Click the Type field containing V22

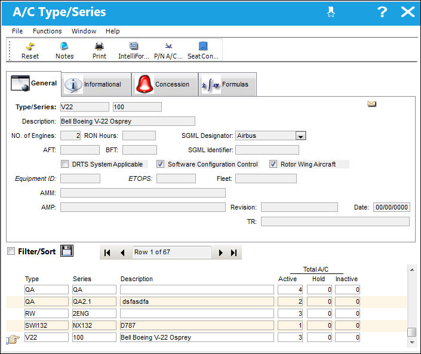(85, 107)
